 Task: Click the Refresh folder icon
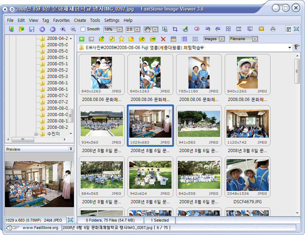click(x=112, y=39)
